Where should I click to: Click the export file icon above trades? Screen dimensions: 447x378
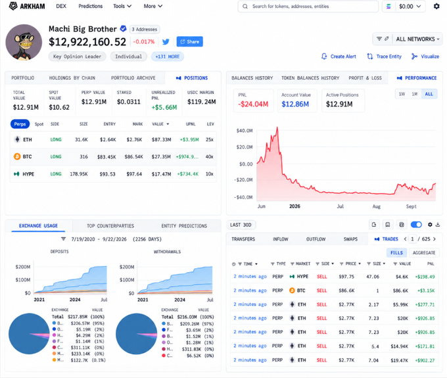(x=374, y=225)
